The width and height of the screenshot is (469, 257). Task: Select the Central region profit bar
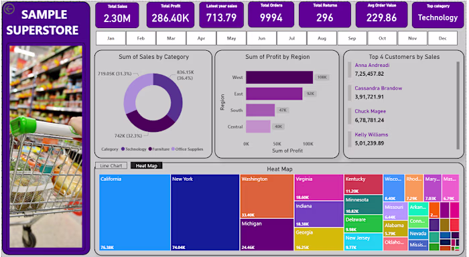[x=258, y=126]
